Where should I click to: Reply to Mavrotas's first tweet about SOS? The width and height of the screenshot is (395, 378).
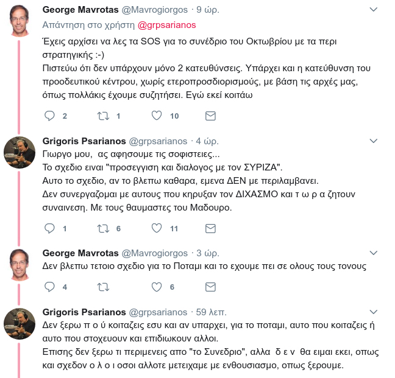[49, 116]
